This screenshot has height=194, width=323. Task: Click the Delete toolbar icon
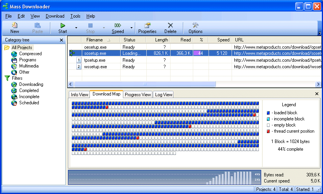pos(170,26)
